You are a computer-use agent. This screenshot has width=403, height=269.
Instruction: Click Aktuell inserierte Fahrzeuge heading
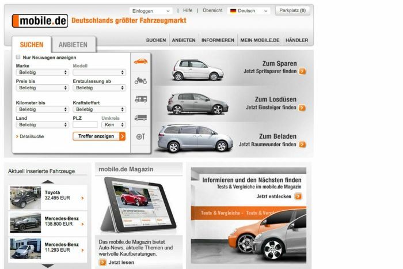pyautogui.click(x=41, y=171)
